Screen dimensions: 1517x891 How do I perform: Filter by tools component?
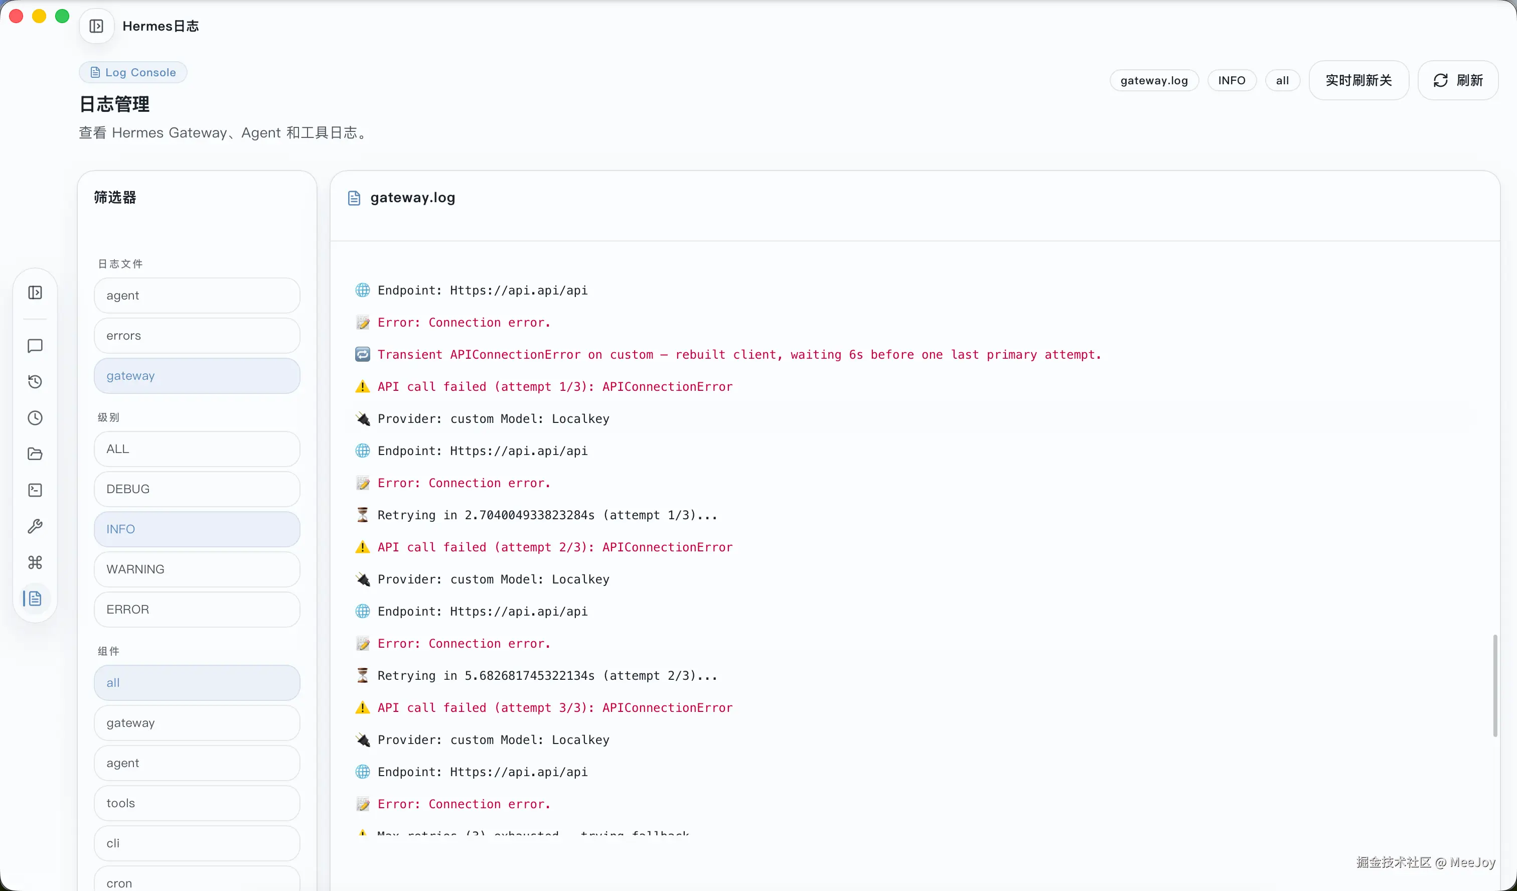click(197, 803)
